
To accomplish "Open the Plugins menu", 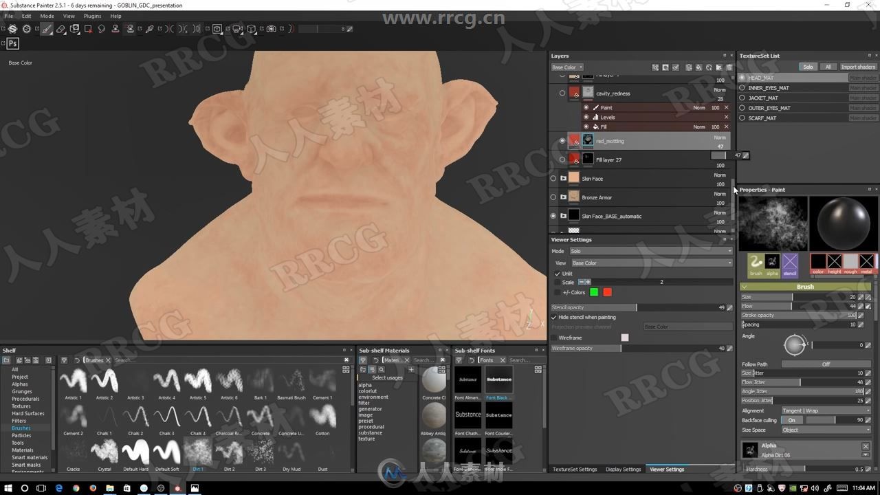I will click(x=92, y=16).
